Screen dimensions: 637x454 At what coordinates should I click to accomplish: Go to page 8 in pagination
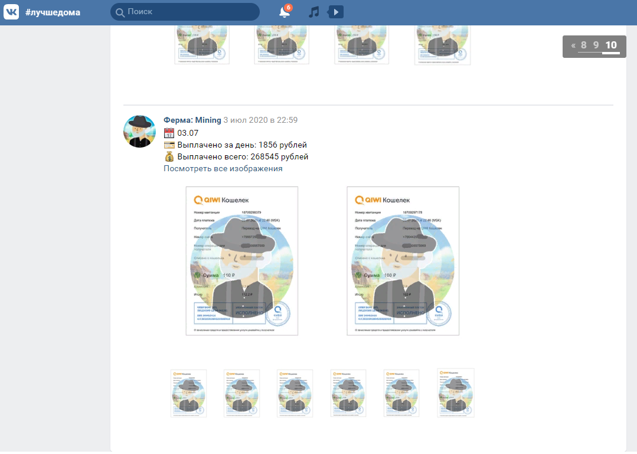tap(583, 45)
